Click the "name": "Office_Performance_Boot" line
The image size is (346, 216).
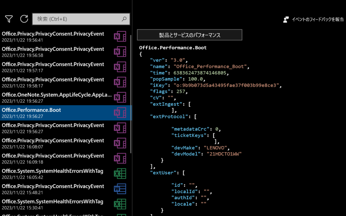[199, 66]
